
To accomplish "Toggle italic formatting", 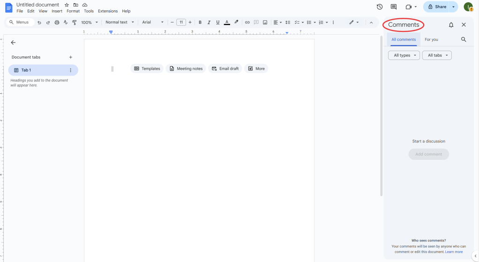I will click(209, 22).
